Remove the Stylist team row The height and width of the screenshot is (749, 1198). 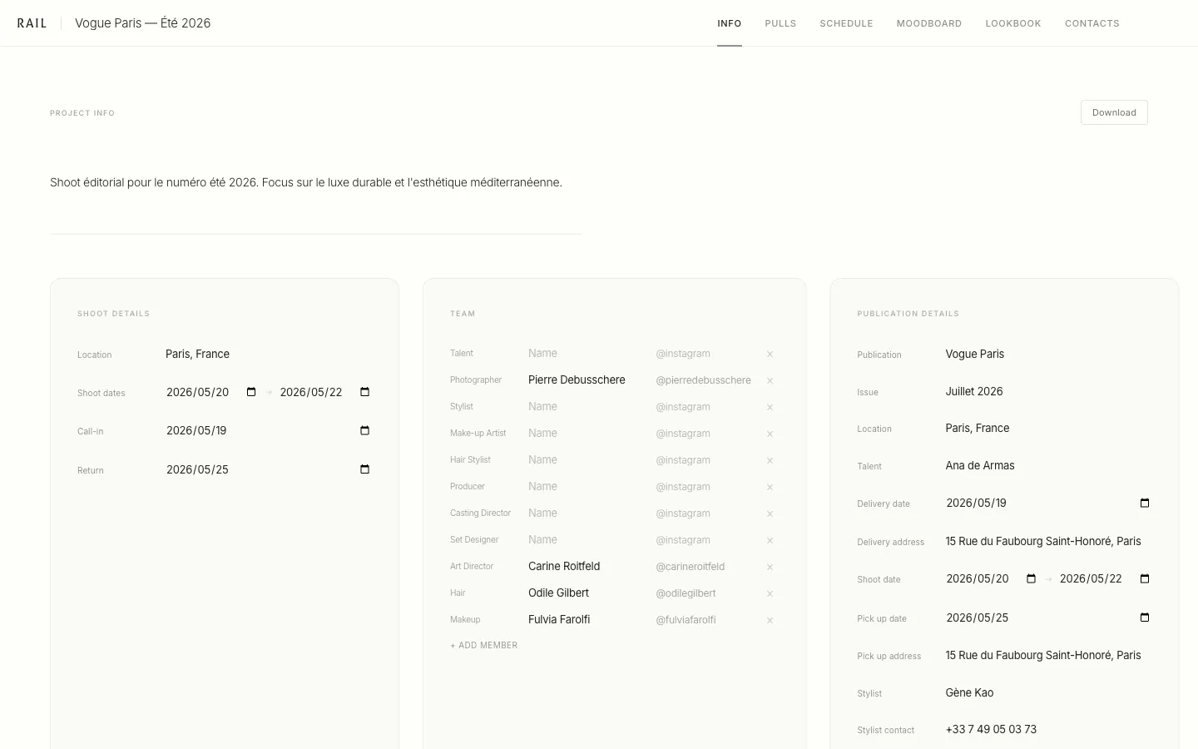click(770, 407)
